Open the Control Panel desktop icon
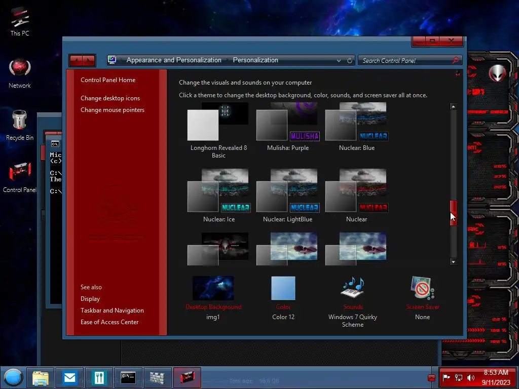This screenshot has width=519, height=389. tap(20, 177)
